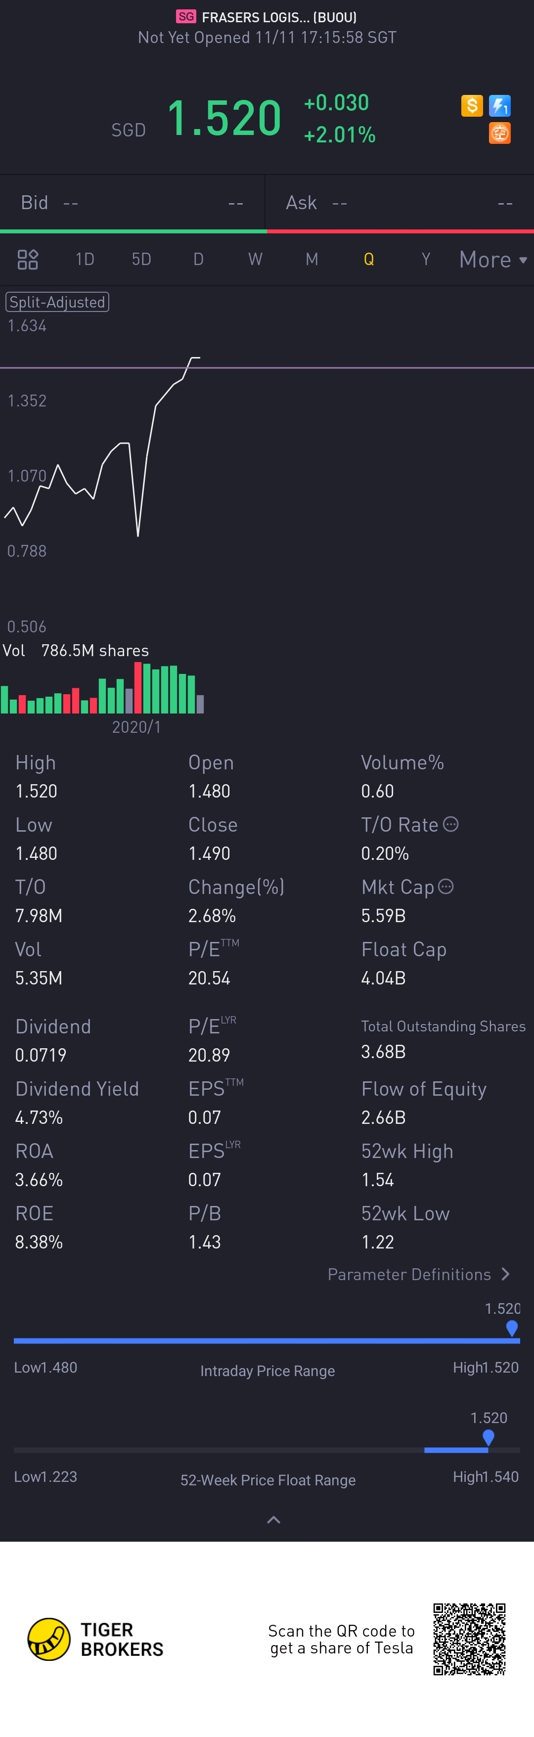Collapse the stock details with up chevron
This screenshot has height=1737, width=534.
coord(274,1520)
